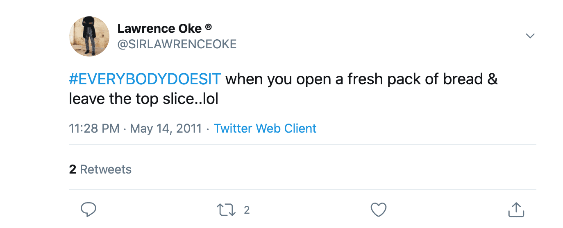Click the May 14, 2011 date

[166, 129]
